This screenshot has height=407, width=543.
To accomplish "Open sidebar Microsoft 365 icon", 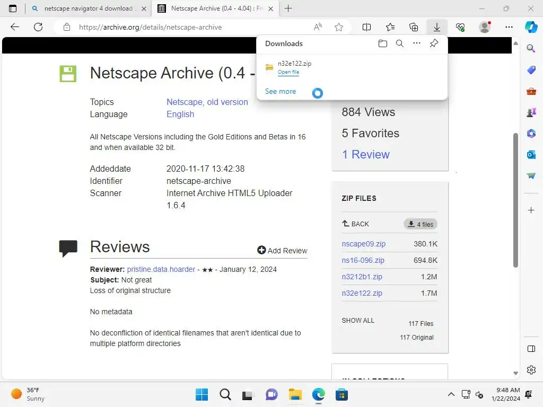I will coord(531,134).
